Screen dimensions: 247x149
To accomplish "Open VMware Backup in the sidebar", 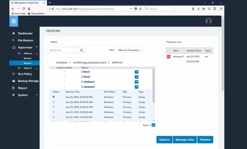I will pyautogui.click(x=27, y=58).
